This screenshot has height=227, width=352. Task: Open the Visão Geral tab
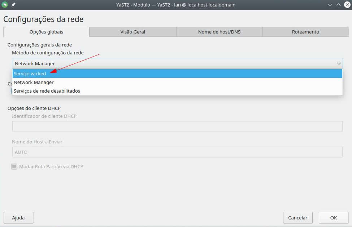coord(132,32)
